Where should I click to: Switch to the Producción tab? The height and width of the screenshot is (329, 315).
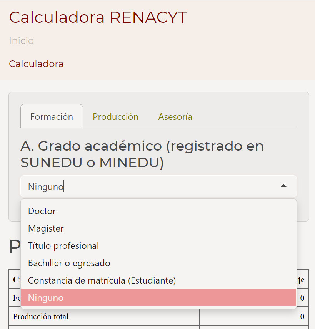point(116,117)
